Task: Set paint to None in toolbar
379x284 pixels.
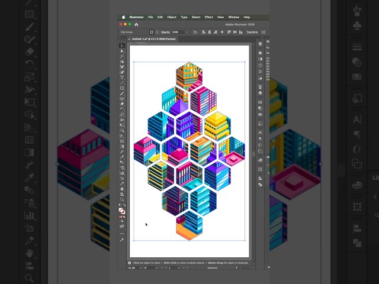Action: coord(124,217)
